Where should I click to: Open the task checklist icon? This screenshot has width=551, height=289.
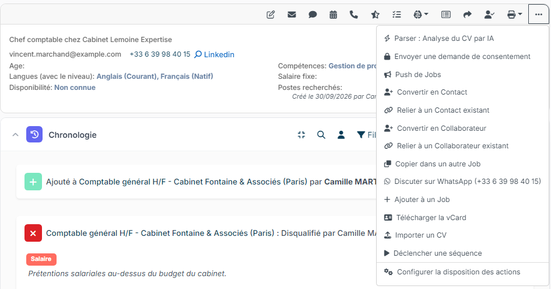(396, 15)
